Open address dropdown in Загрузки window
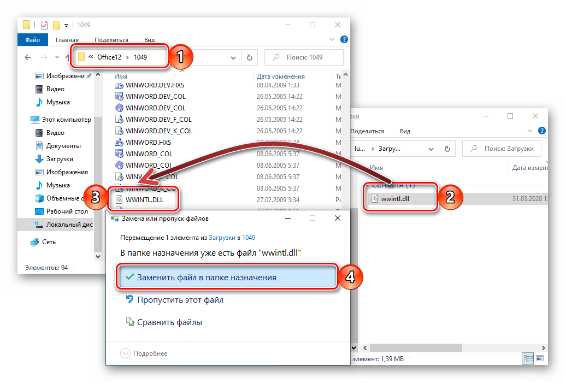 point(431,149)
